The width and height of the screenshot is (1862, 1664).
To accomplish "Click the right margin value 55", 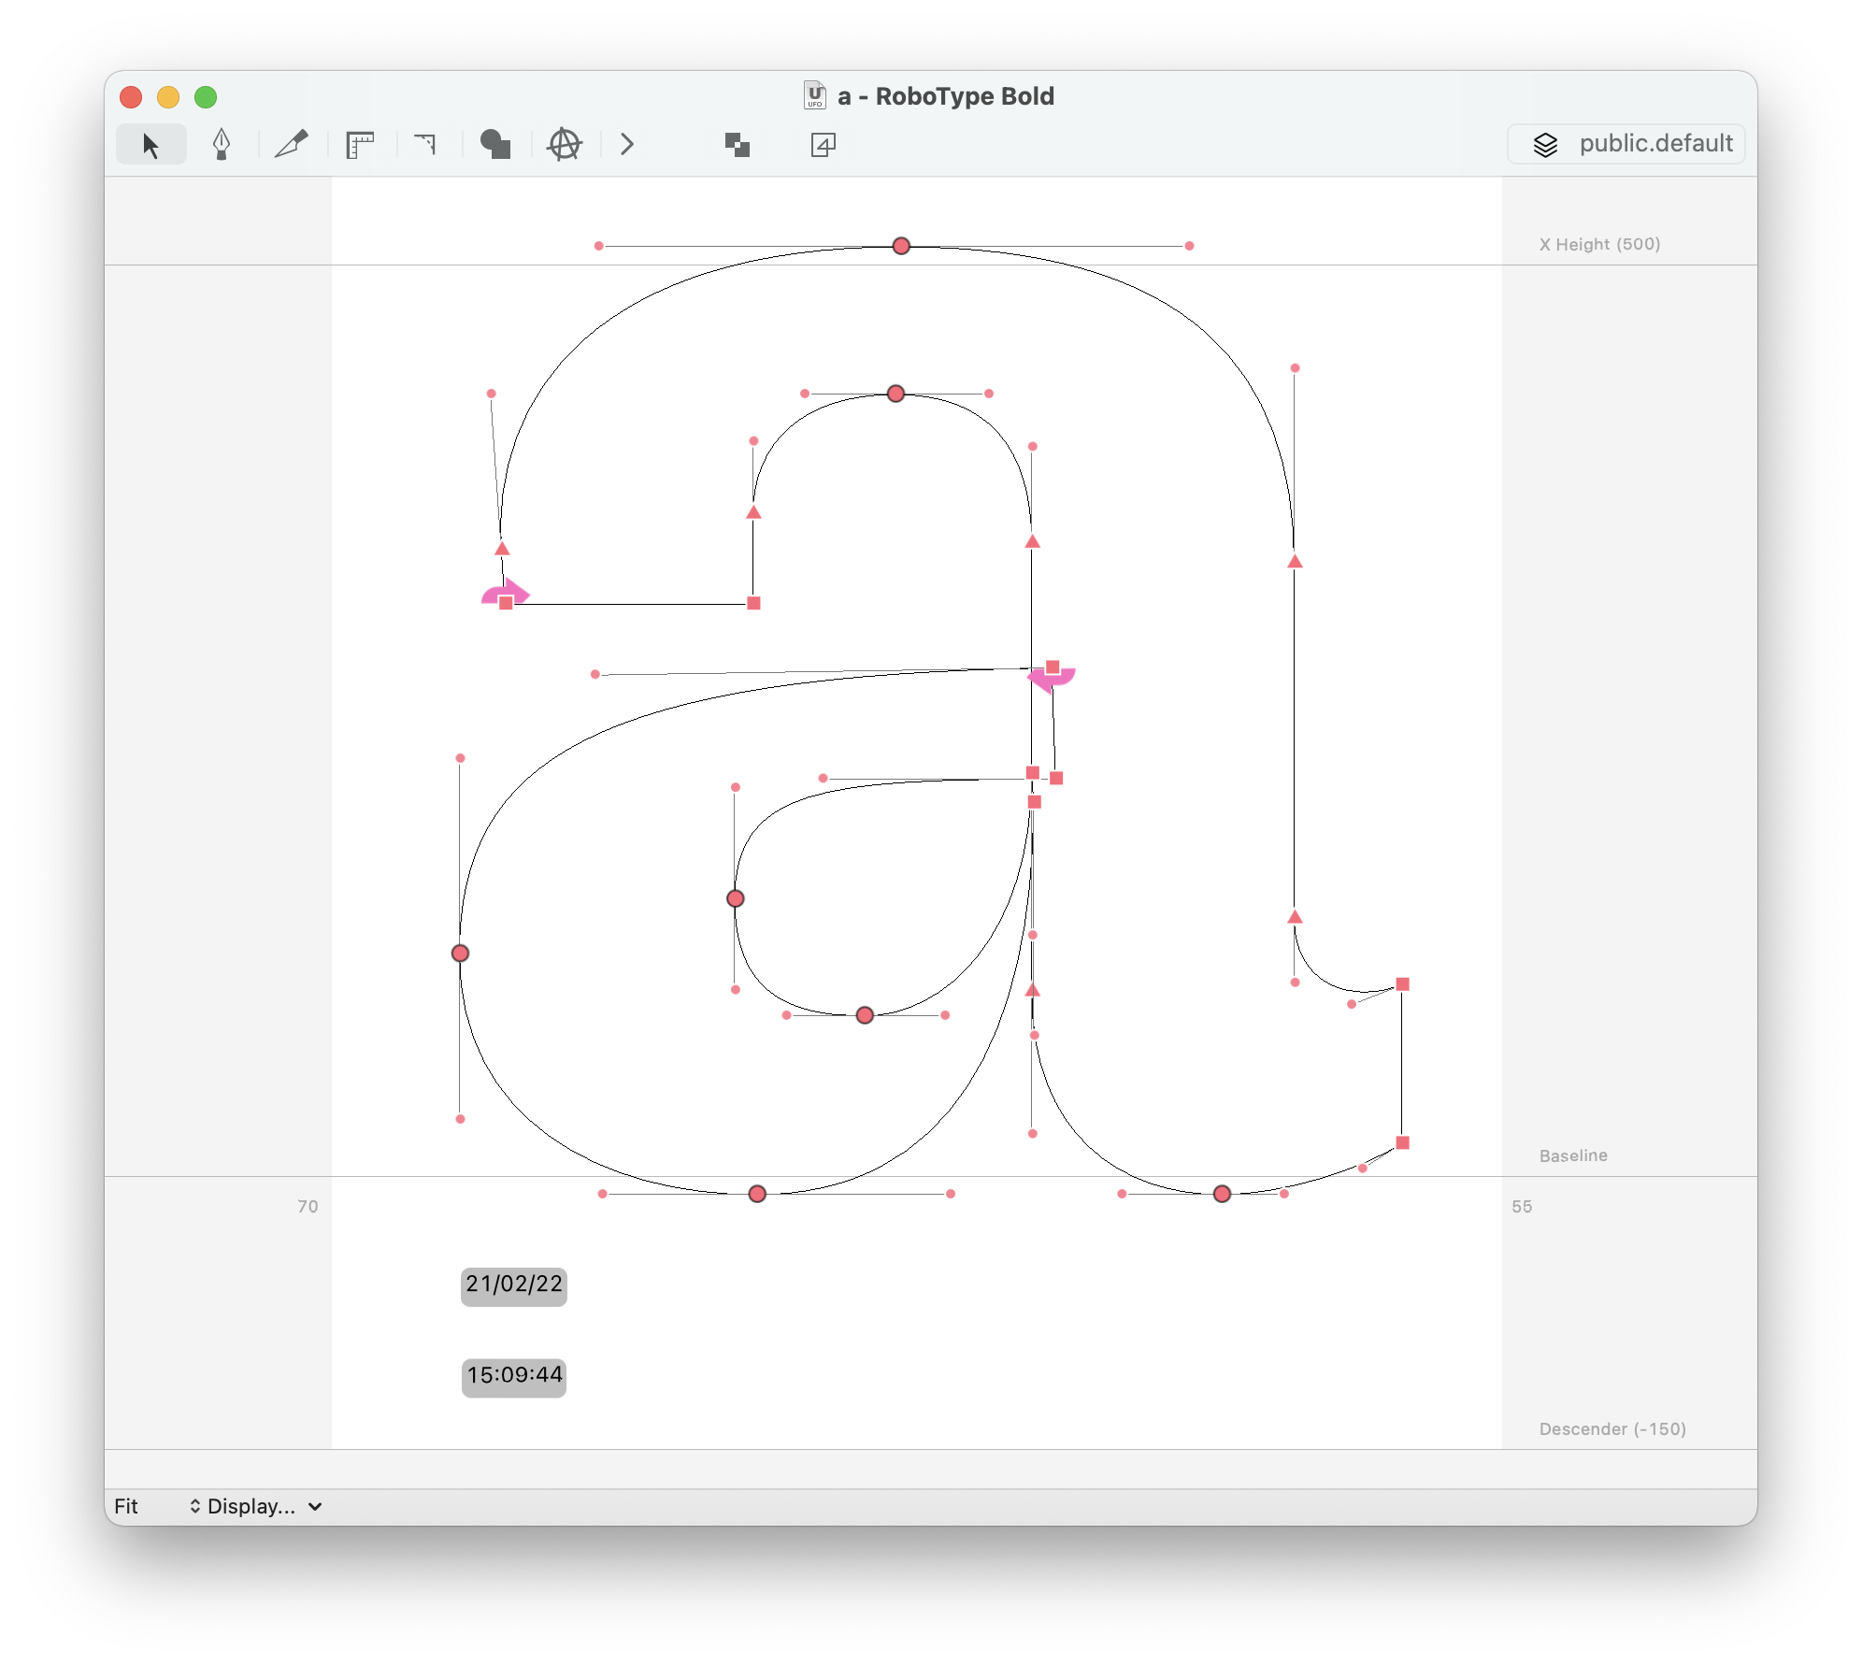I will coord(1521,1206).
